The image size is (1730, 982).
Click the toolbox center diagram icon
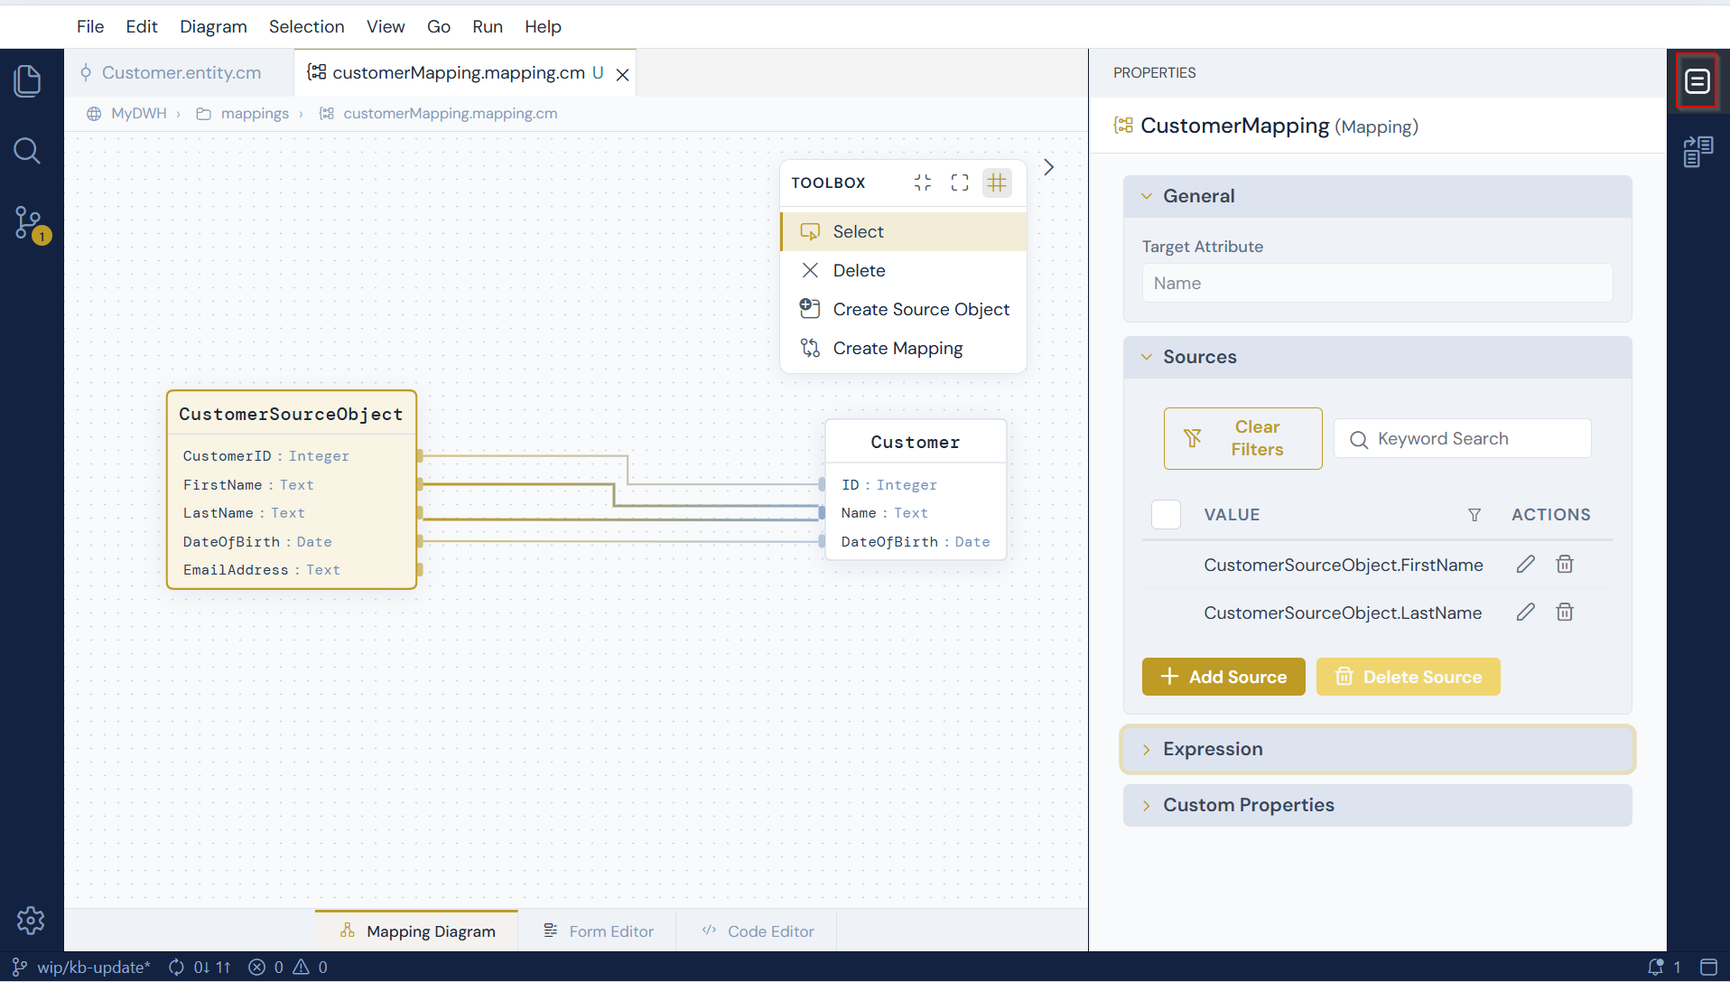click(x=923, y=182)
